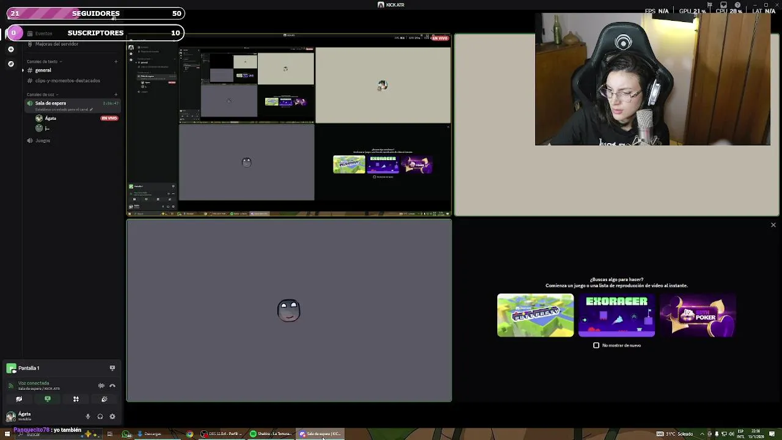
Task: Launch Exoracer activity
Action: click(616, 315)
